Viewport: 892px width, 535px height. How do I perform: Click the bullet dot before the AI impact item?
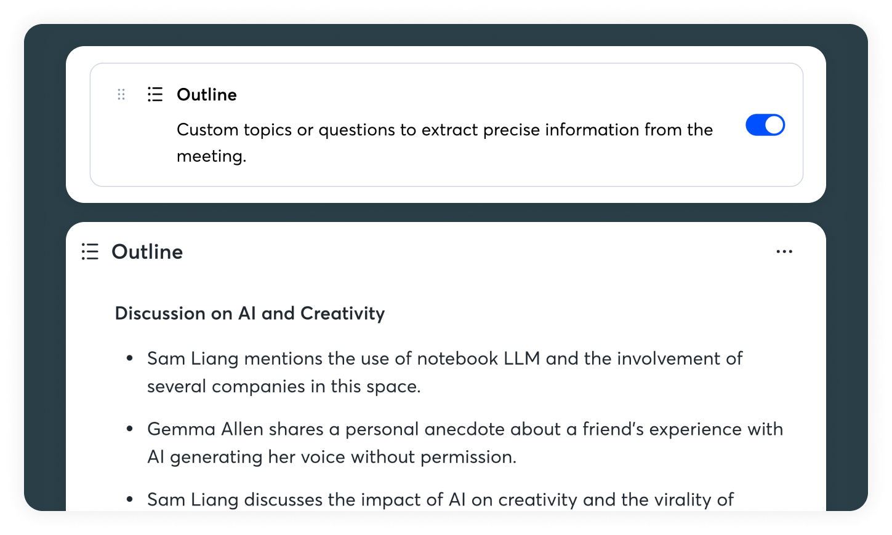pyautogui.click(x=129, y=499)
